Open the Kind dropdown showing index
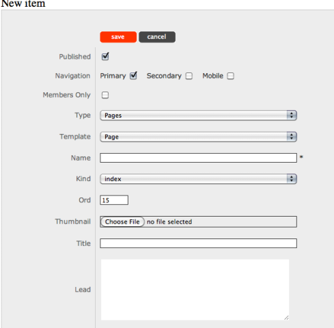Viewport: 334px width, 328px height. (198, 179)
